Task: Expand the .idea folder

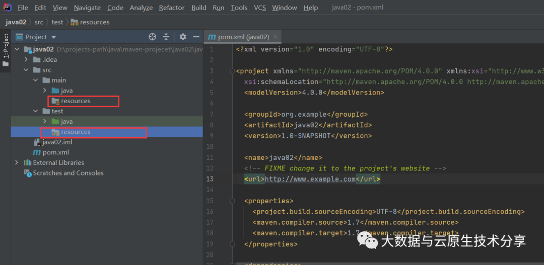Action: 26,59
